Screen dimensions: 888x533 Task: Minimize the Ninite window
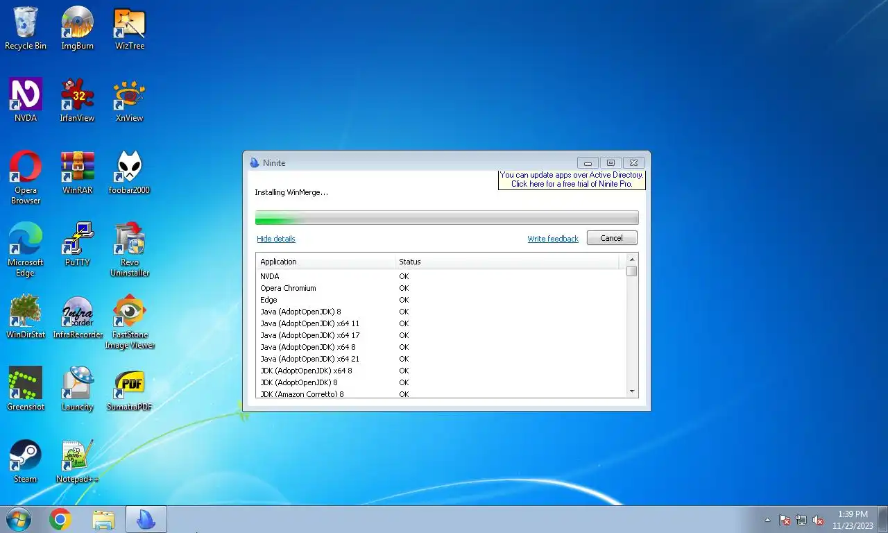point(588,162)
